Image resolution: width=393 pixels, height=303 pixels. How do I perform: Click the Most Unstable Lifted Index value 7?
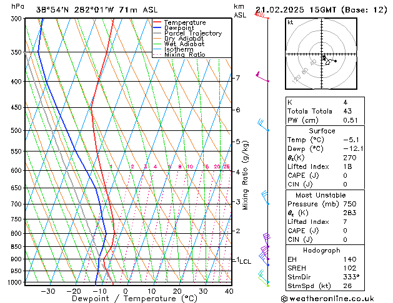(x=345, y=222)
